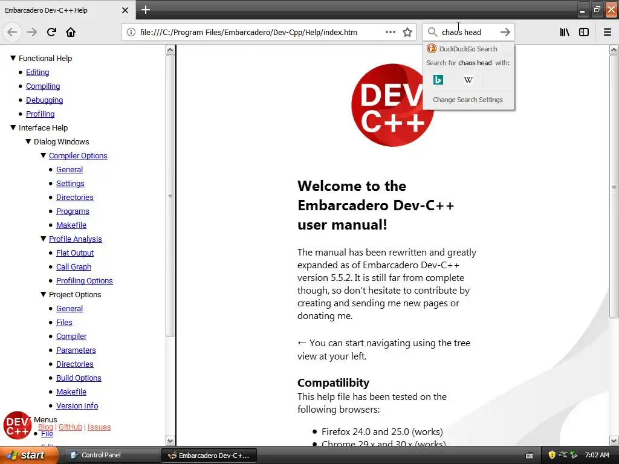Open General under Project Options

(x=70, y=308)
